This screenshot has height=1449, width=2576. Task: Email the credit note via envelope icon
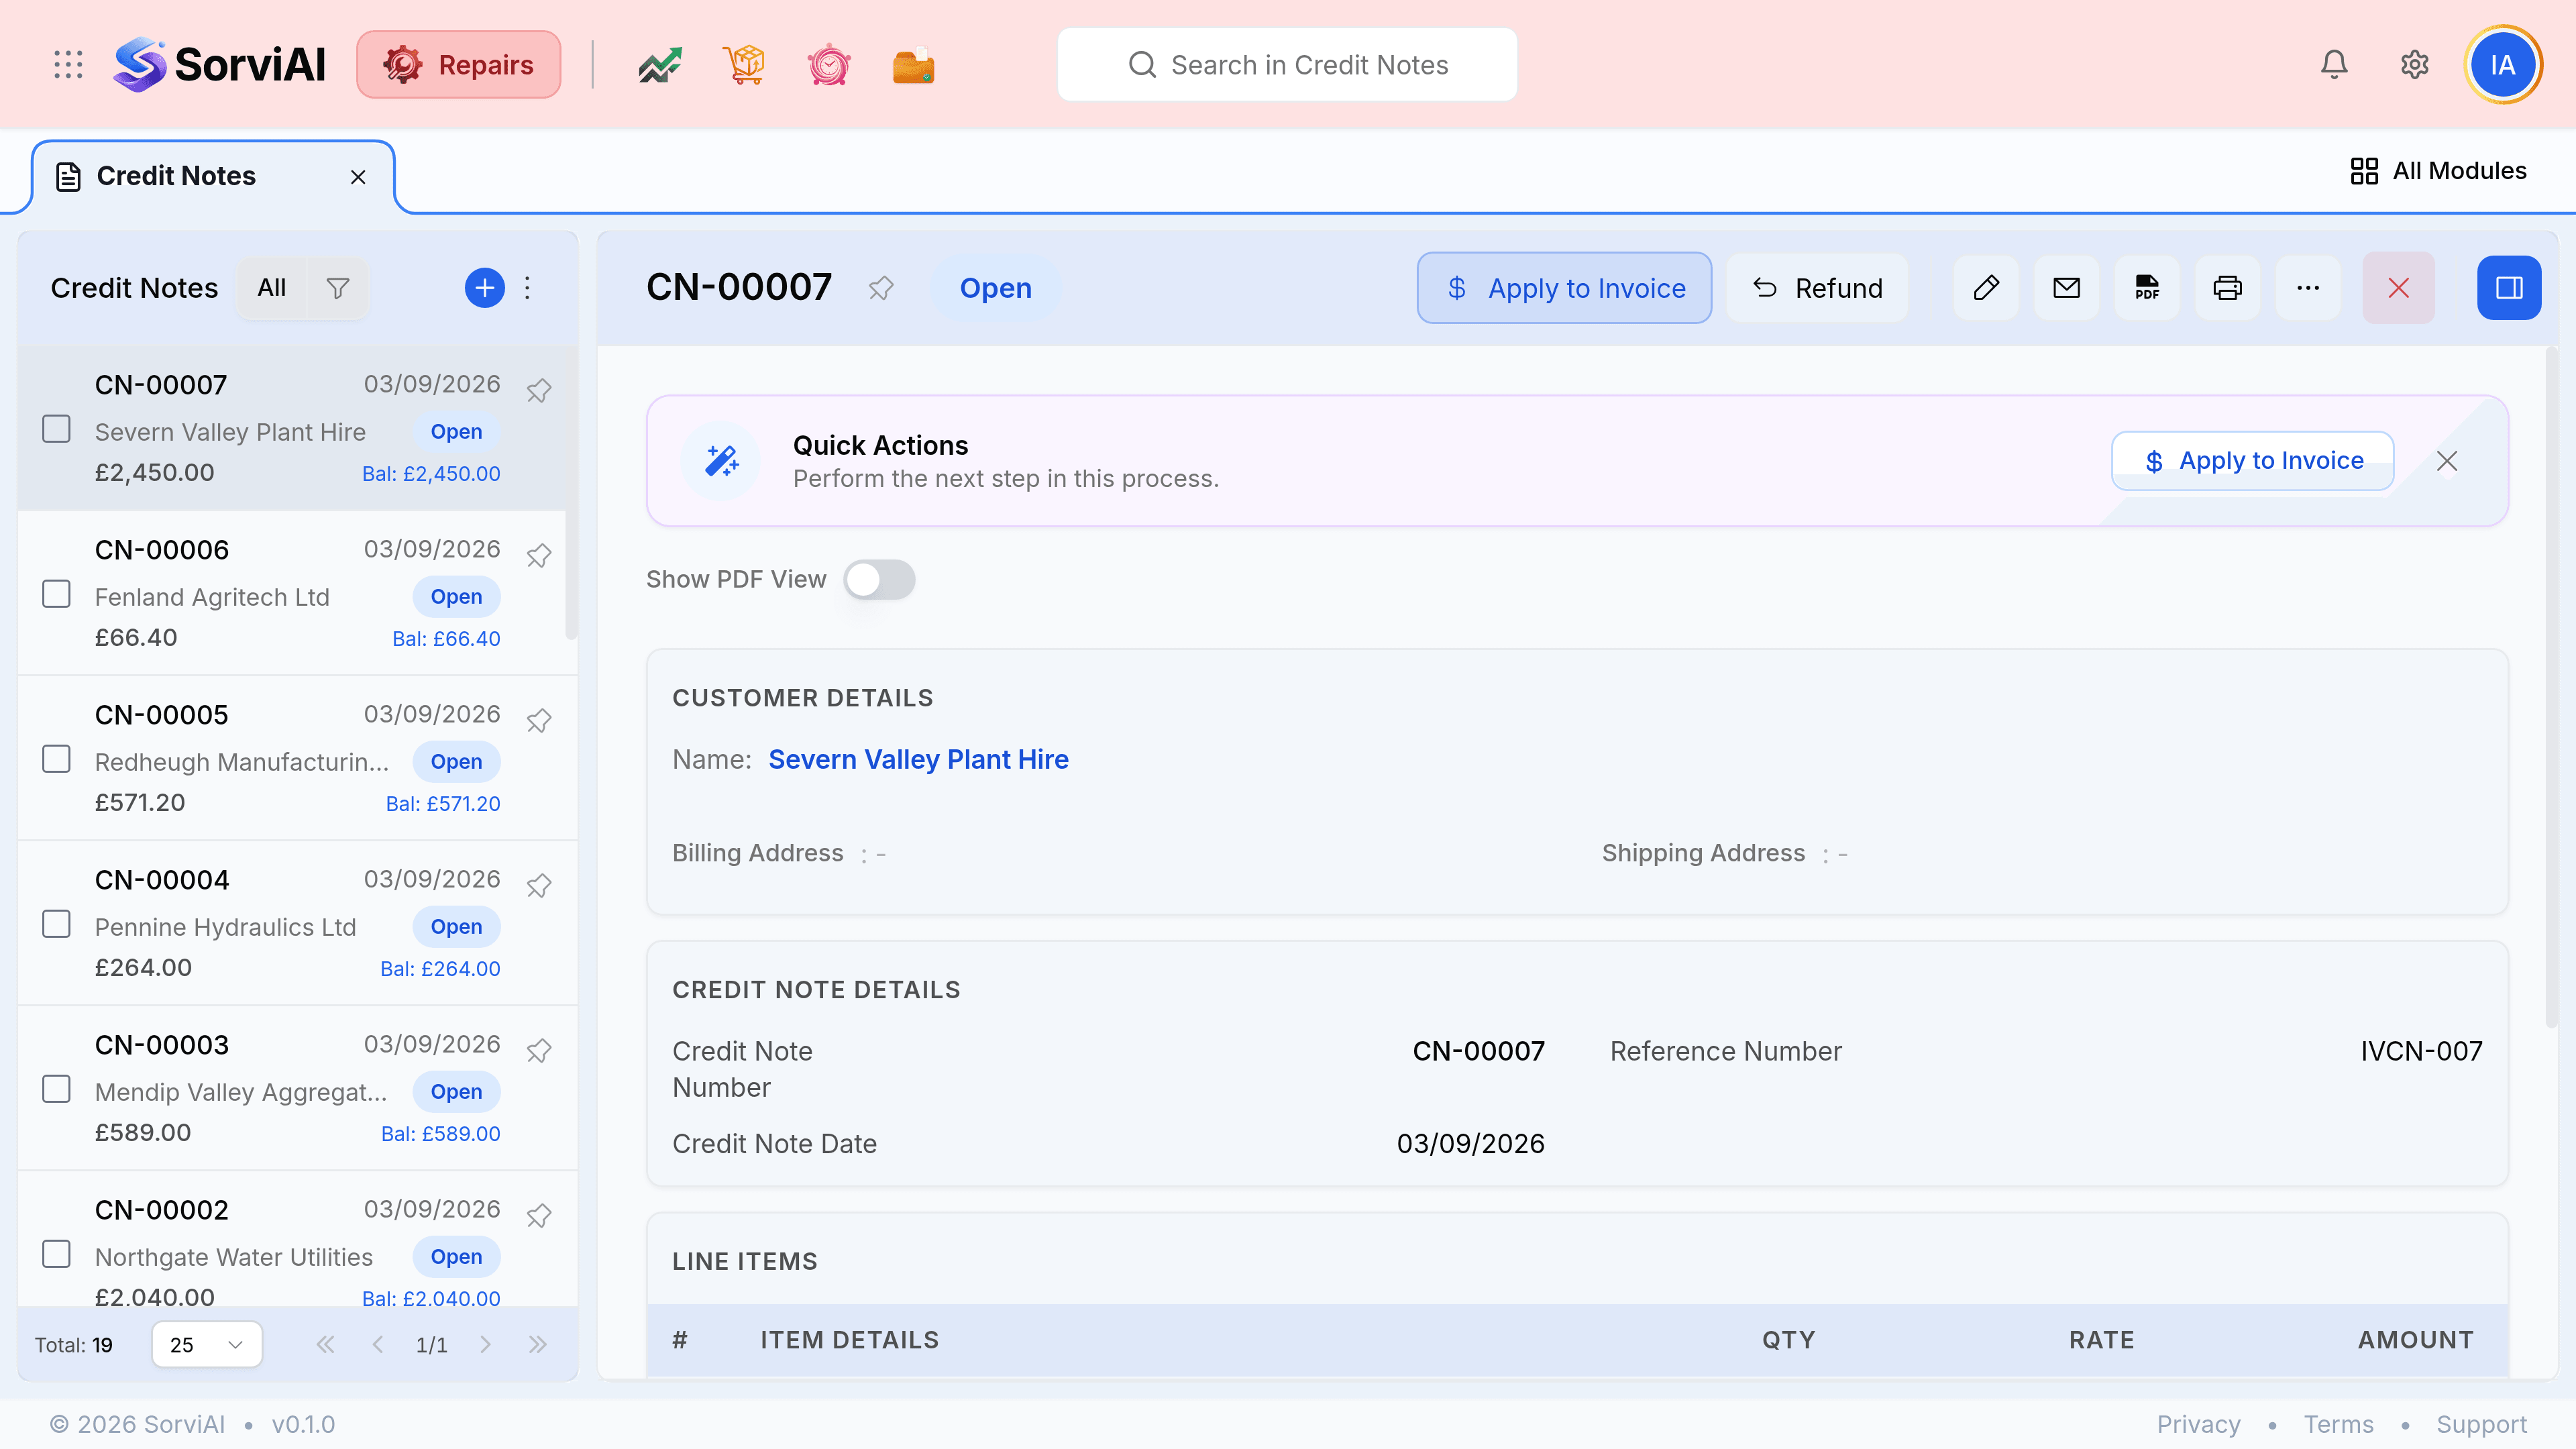(2067, 288)
